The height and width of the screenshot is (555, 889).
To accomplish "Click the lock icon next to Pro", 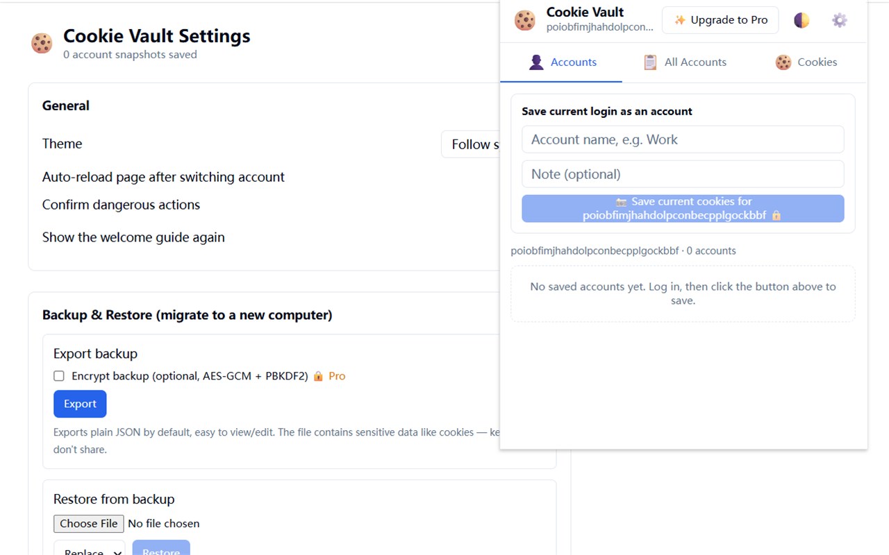I will pyautogui.click(x=318, y=376).
